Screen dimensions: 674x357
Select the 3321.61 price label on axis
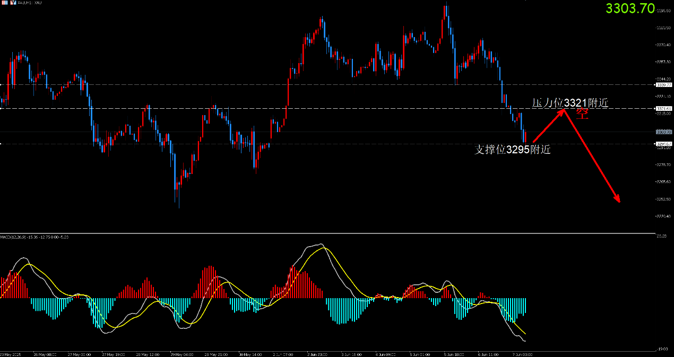(664, 108)
